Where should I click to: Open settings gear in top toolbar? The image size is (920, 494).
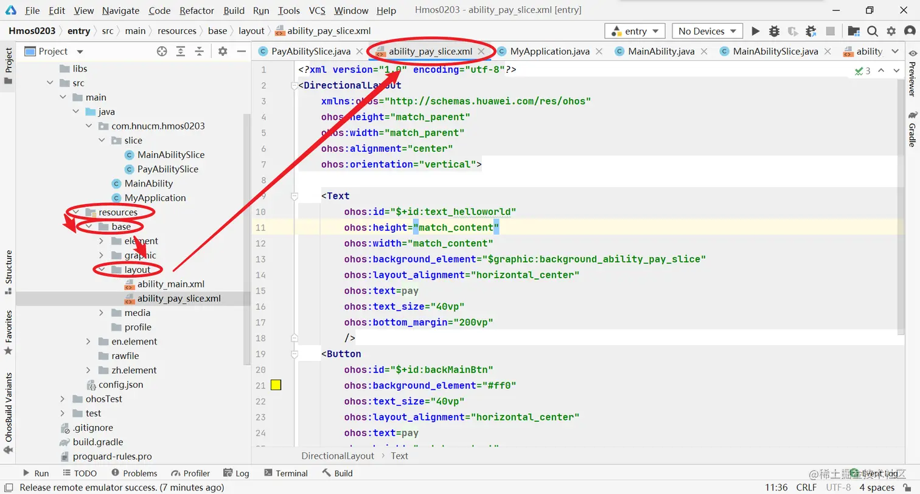[x=891, y=31]
